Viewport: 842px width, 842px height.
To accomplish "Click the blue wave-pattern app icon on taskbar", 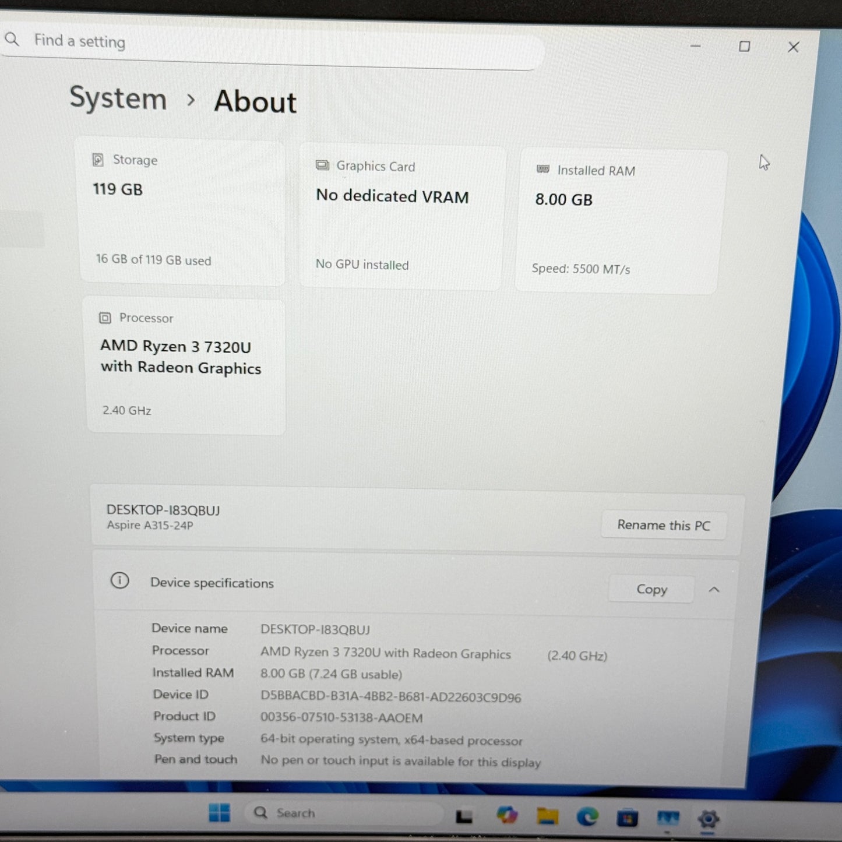I will [x=668, y=819].
